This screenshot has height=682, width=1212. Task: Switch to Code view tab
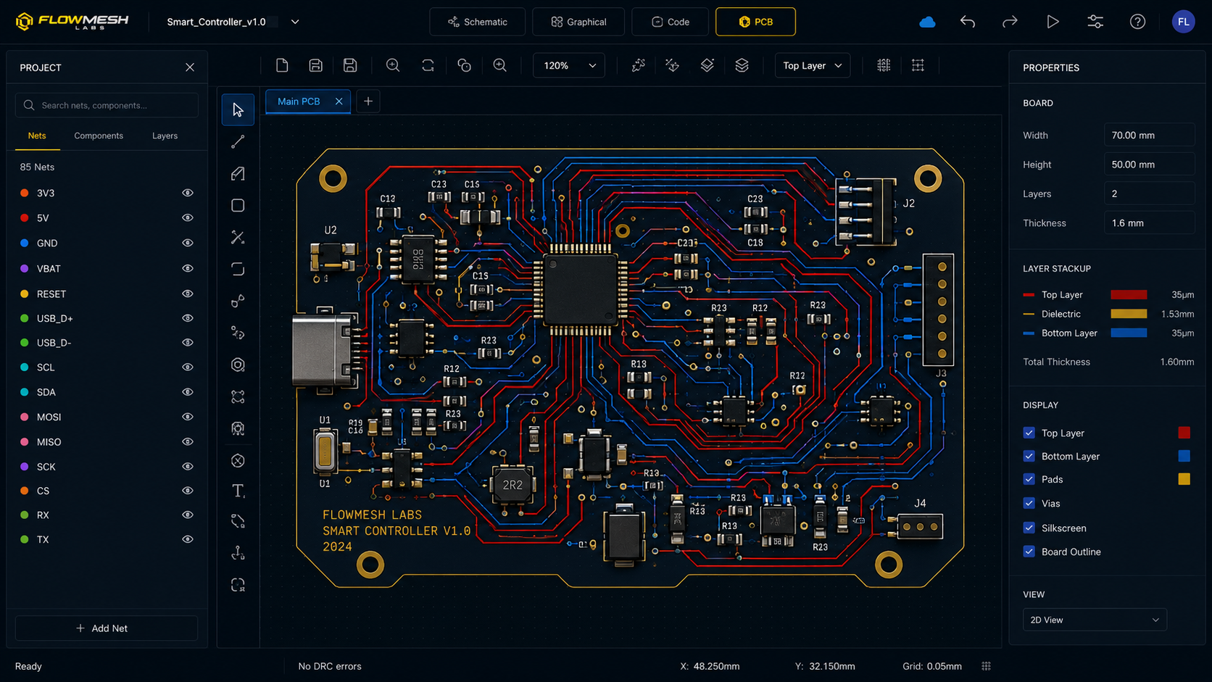(x=670, y=22)
